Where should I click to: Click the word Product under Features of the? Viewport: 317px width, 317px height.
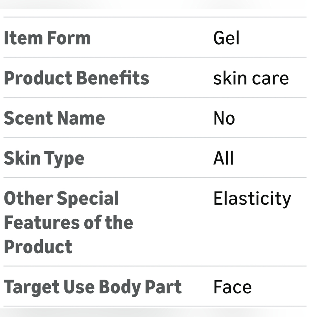(x=38, y=246)
